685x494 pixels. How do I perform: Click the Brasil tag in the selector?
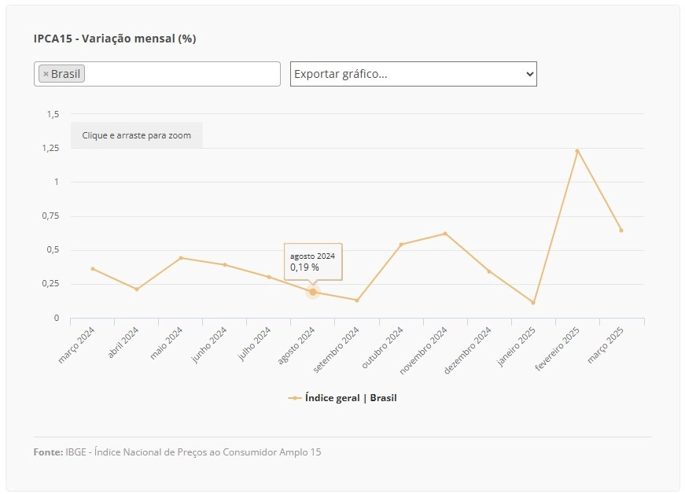[x=61, y=74]
